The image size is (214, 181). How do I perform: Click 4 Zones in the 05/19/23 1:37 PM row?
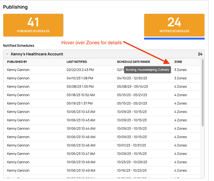[x=180, y=103]
